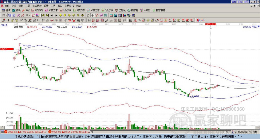Open the 交易委托 menu
Viewport: 260px width, 139px height.
[x=69, y=6]
